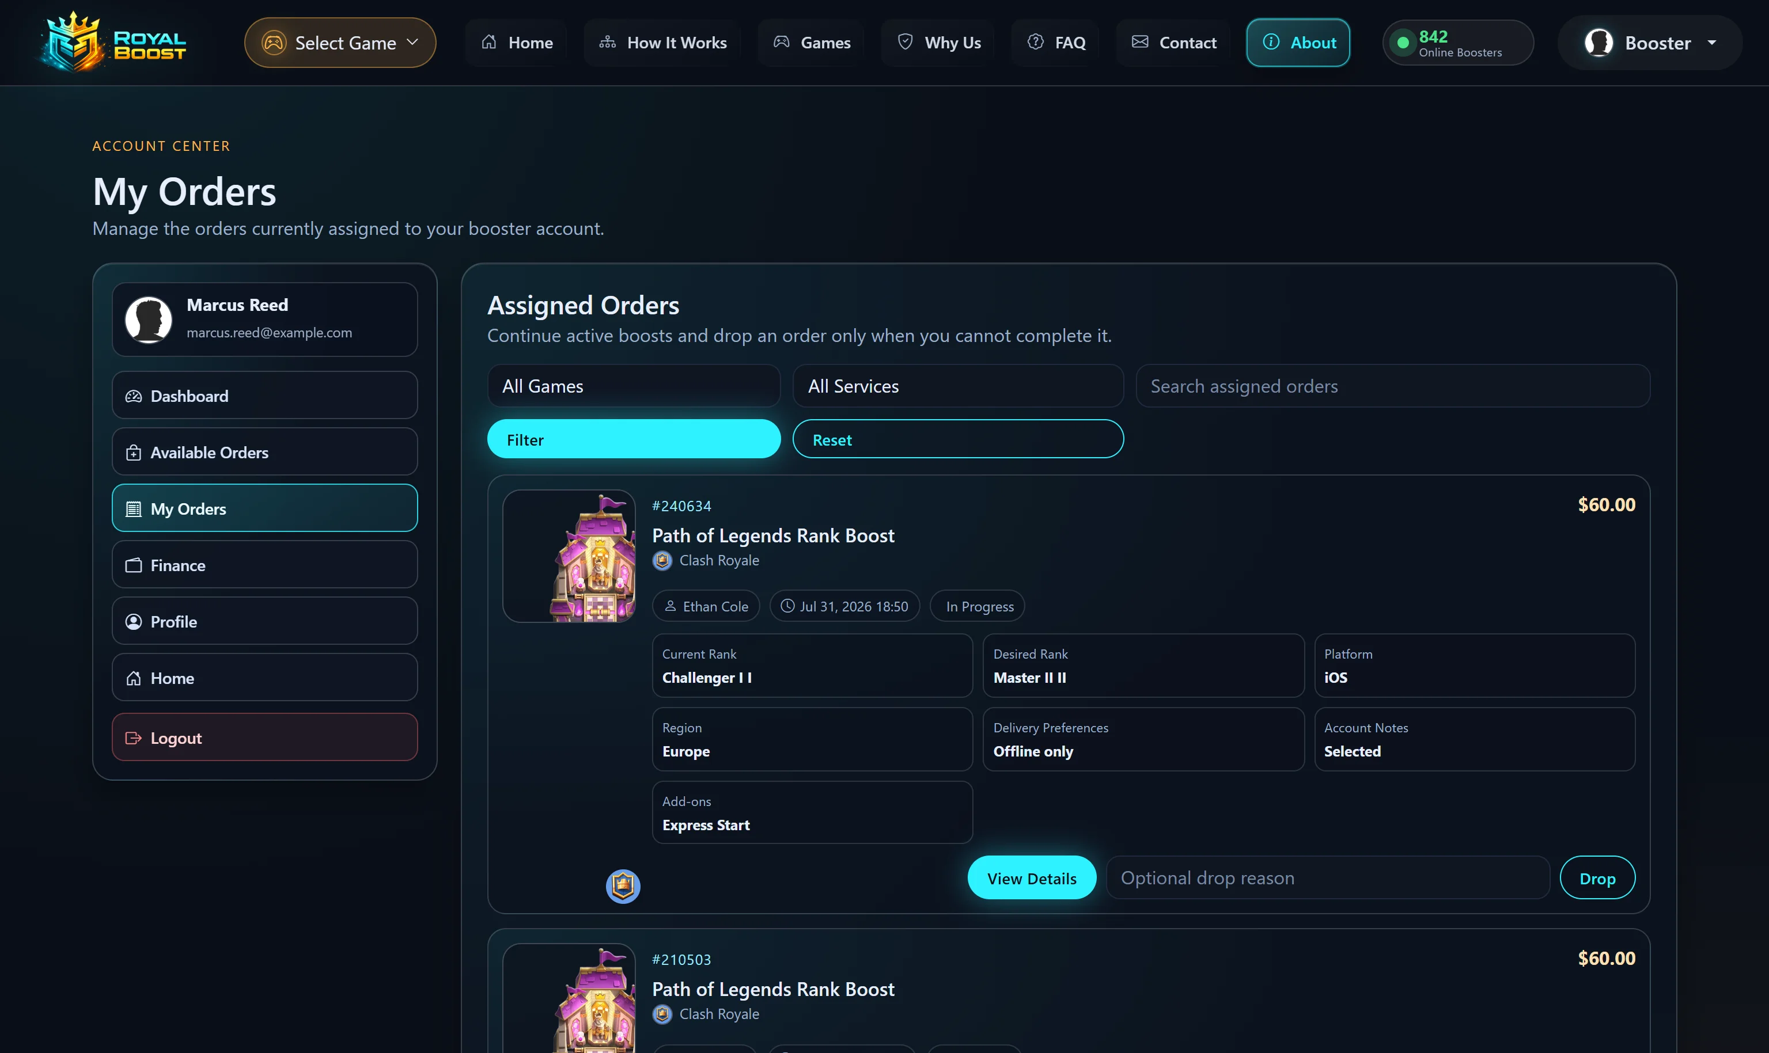Click the tower thumbnail of order #210503

[569, 998]
